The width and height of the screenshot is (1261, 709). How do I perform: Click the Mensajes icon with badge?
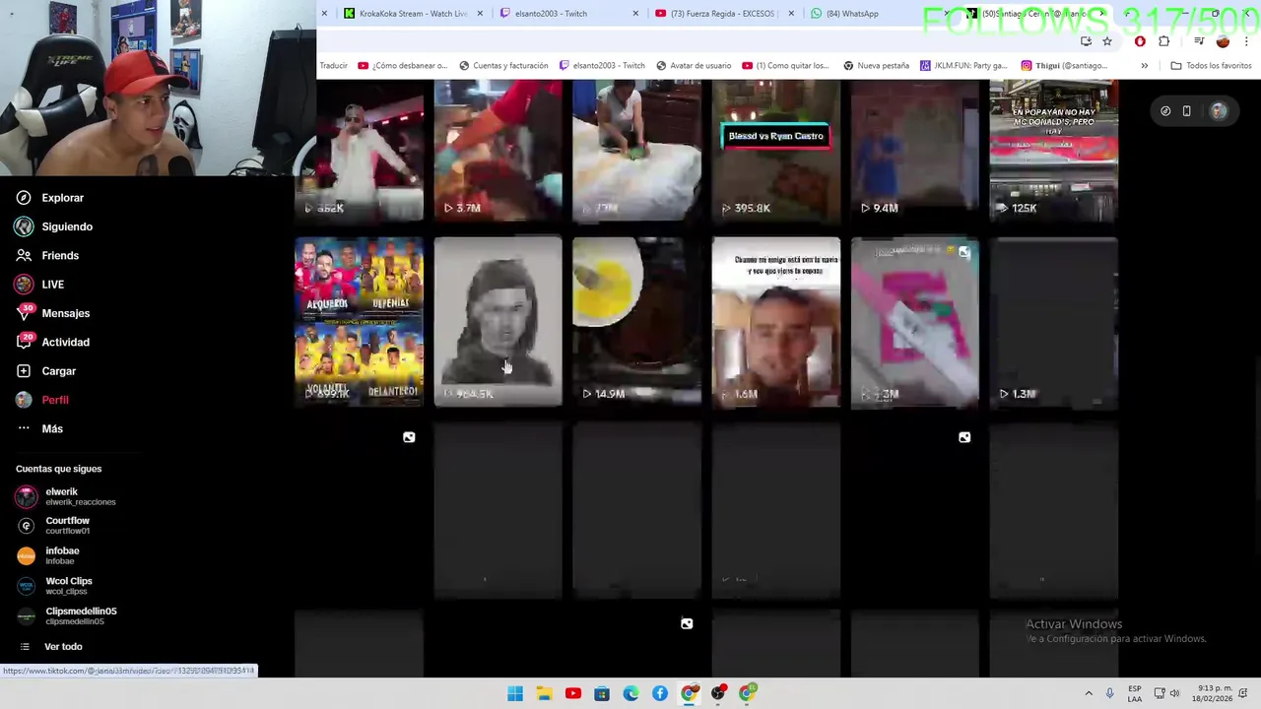[x=24, y=313]
